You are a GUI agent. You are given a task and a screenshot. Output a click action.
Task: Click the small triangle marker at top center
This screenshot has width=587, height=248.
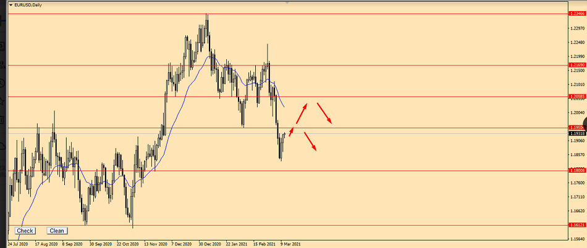(287, 2)
